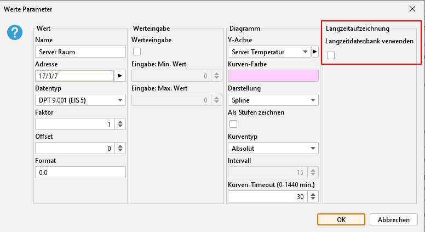Screen dimensions: 425x232
Task: Pick the pink Kurven-Farbe color swatch
Action: click(x=273, y=76)
